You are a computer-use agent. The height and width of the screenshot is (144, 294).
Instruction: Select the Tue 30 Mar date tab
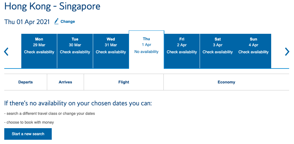point(75,51)
